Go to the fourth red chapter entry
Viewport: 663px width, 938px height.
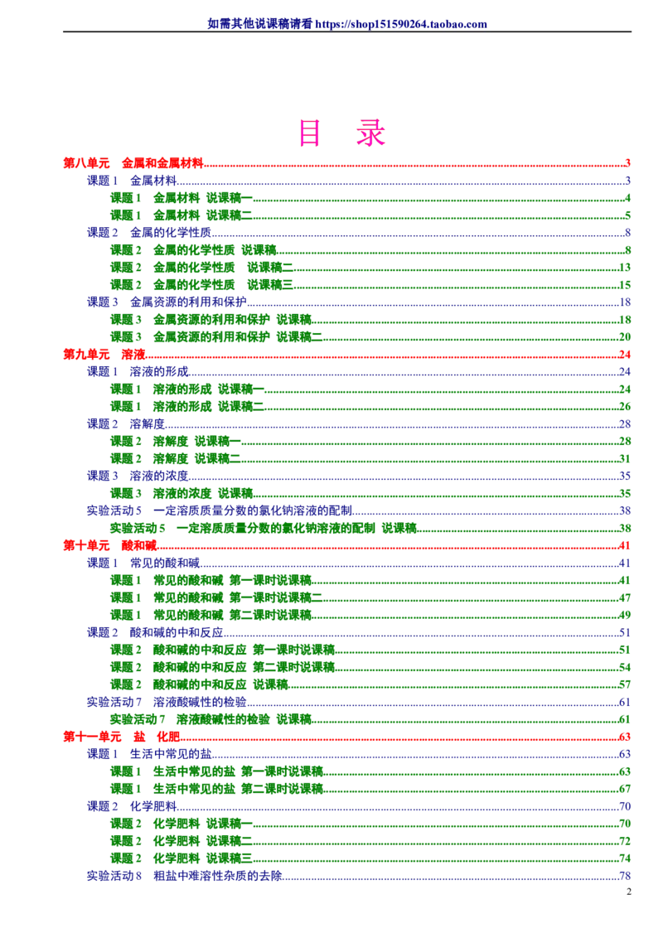tap(121, 736)
